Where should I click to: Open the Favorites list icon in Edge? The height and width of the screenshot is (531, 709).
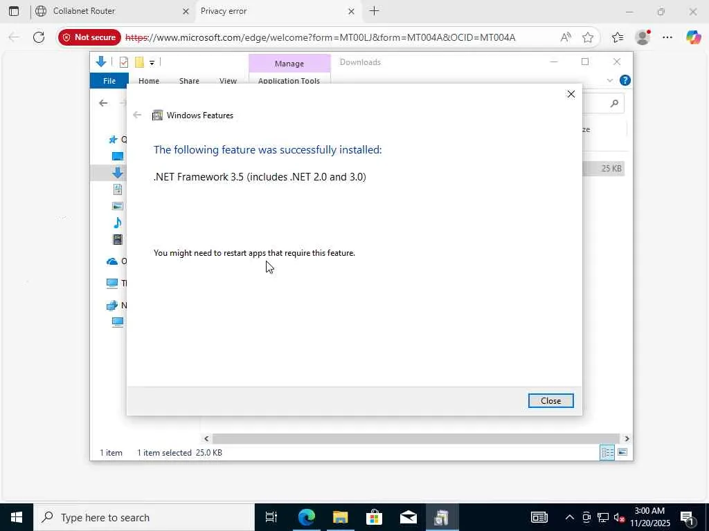(x=618, y=37)
